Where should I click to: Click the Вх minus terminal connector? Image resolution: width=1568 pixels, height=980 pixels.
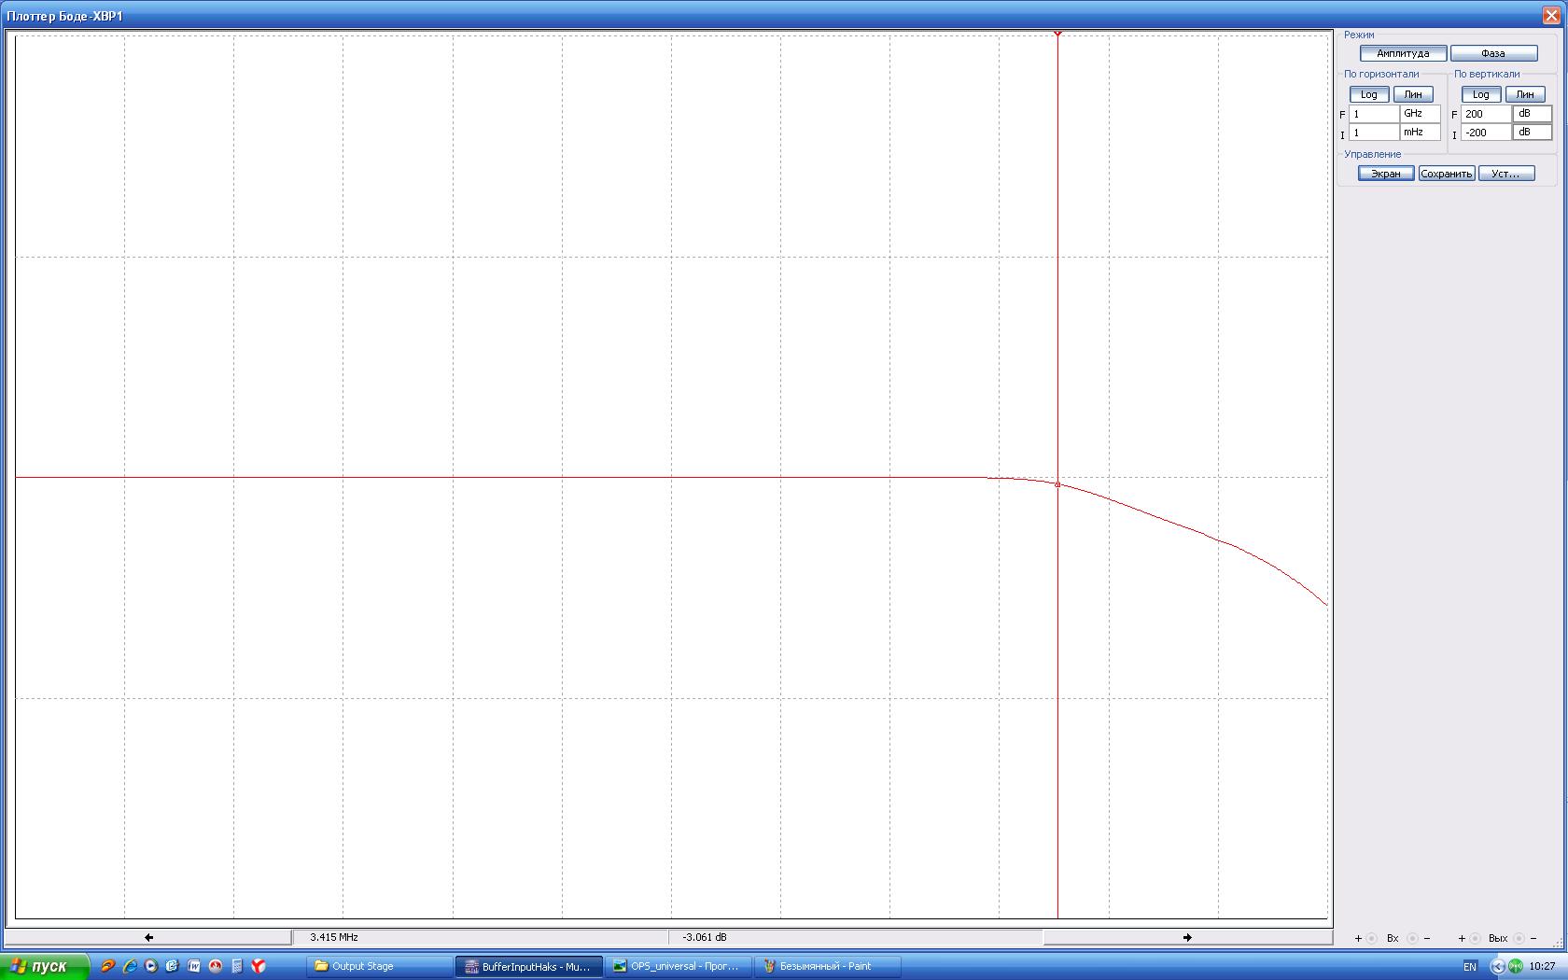[x=1412, y=939]
